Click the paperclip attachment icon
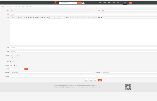Image resolution: width=157 pixels, height=101 pixels. pos(10,62)
